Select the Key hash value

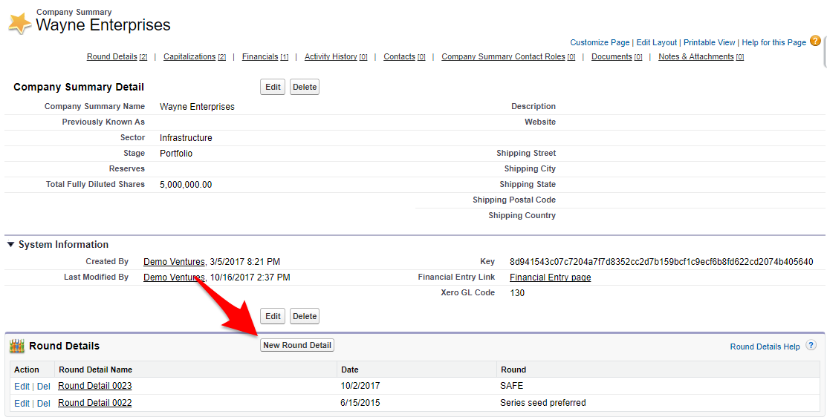click(661, 262)
